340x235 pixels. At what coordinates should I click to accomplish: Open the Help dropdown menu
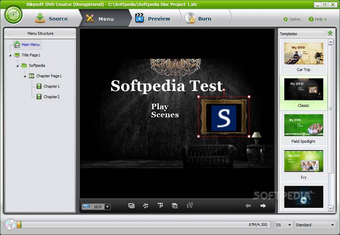tap(317, 19)
